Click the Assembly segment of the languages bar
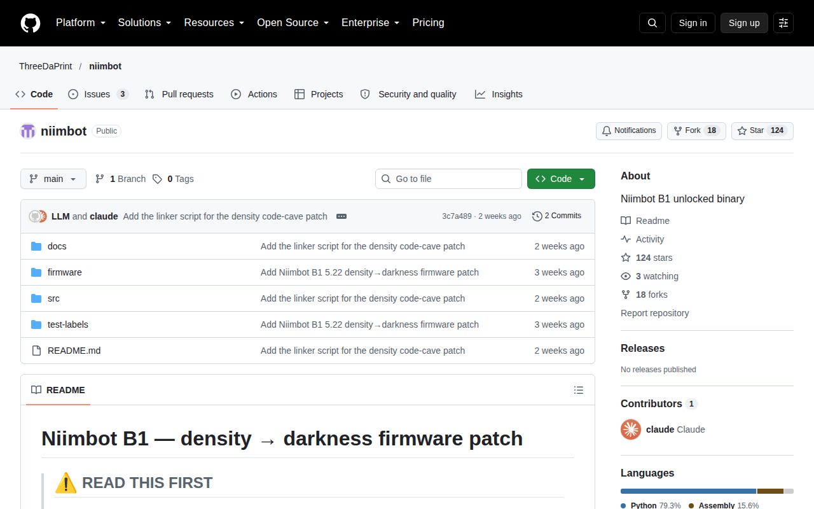Image resolution: width=814 pixels, height=509 pixels. (770, 491)
